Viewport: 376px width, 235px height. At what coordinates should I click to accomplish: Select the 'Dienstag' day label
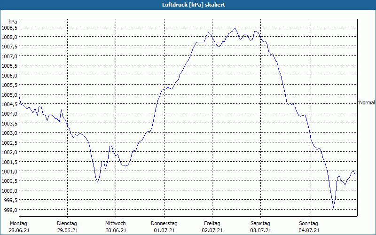pos(67,224)
